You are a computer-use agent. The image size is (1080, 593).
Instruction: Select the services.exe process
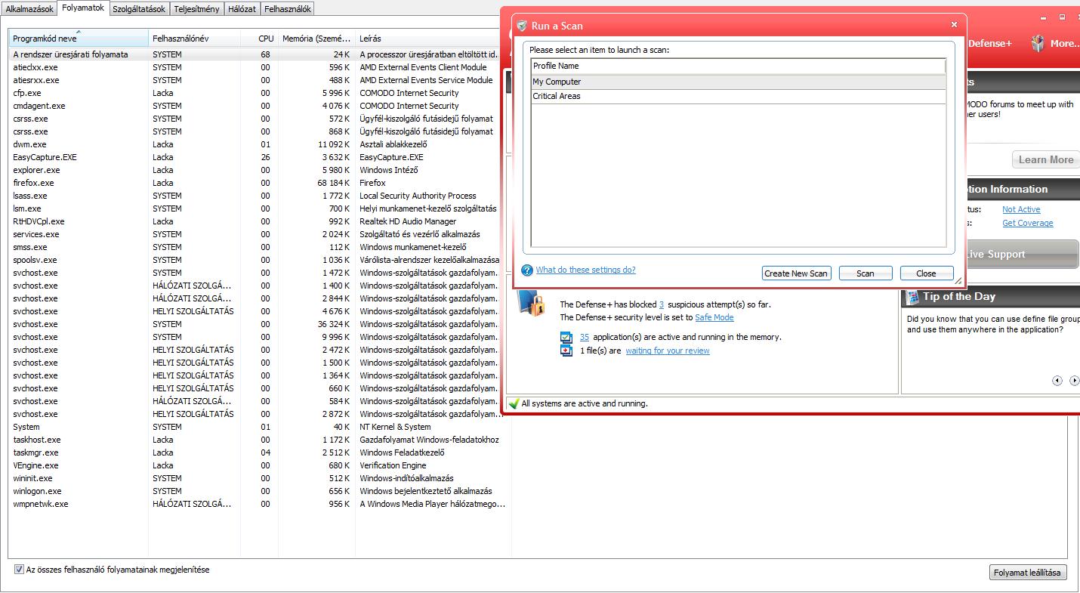(x=255, y=234)
